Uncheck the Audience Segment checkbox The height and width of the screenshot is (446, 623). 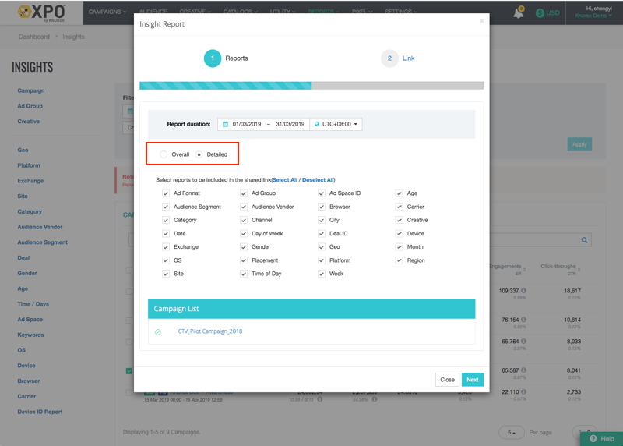pyautogui.click(x=166, y=207)
